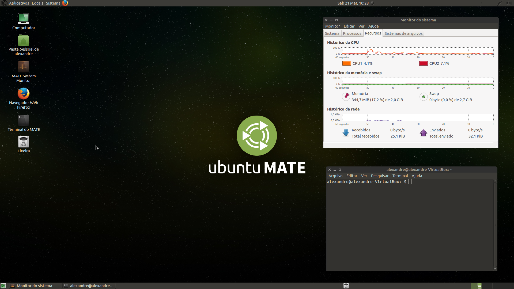Click the clock showing Sáb 21 Mar, 10:28
This screenshot has width=514, height=289.
[x=353, y=3]
